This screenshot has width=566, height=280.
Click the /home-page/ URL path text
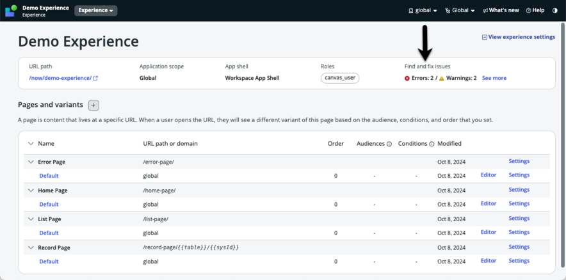(159, 191)
